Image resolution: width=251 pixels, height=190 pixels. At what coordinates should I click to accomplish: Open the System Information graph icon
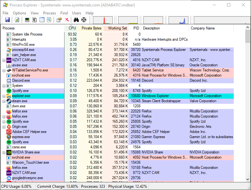pos(27,20)
